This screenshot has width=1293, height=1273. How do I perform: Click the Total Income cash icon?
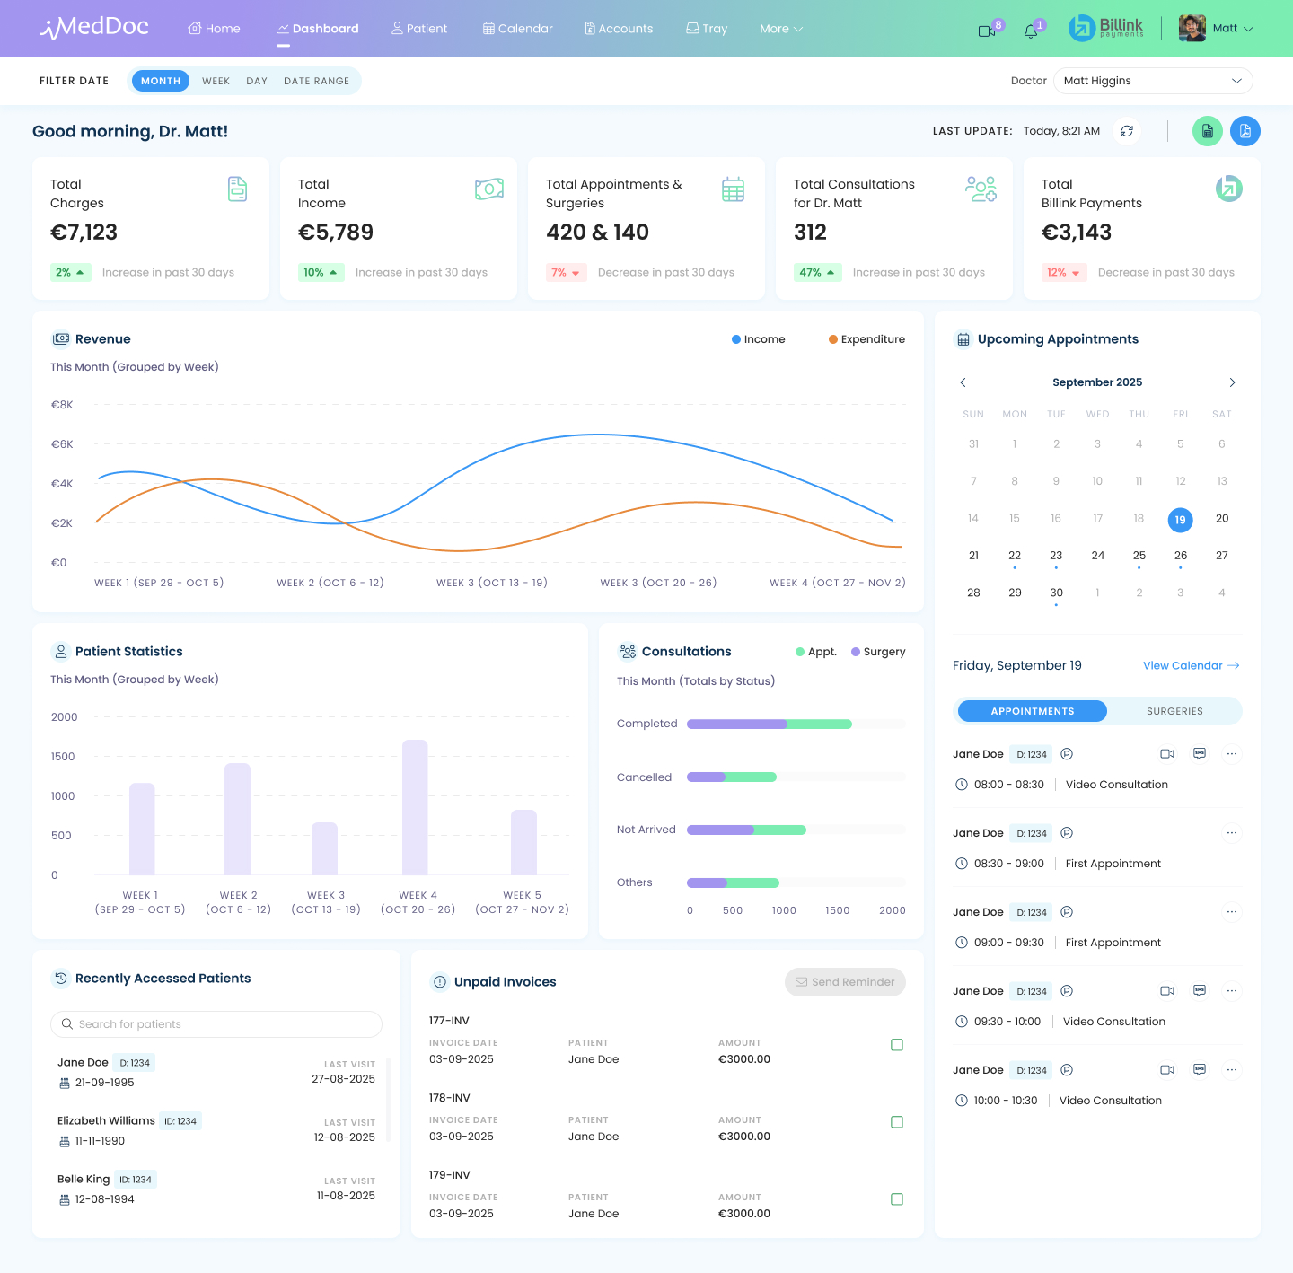pos(489,189)
